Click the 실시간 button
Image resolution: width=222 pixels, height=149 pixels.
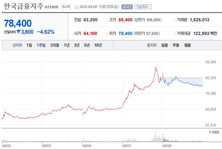pos(127,7)
